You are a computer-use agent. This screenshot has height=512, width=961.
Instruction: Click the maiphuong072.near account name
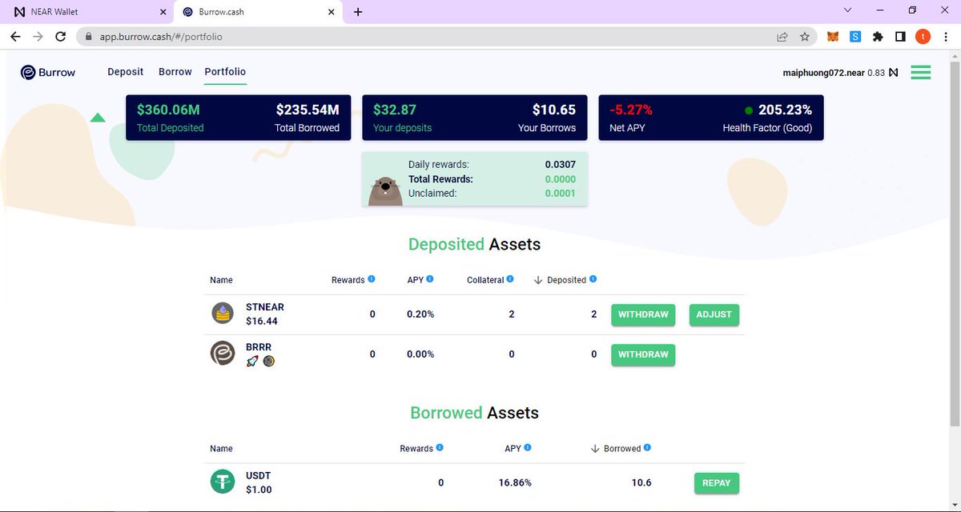[824, 73]
